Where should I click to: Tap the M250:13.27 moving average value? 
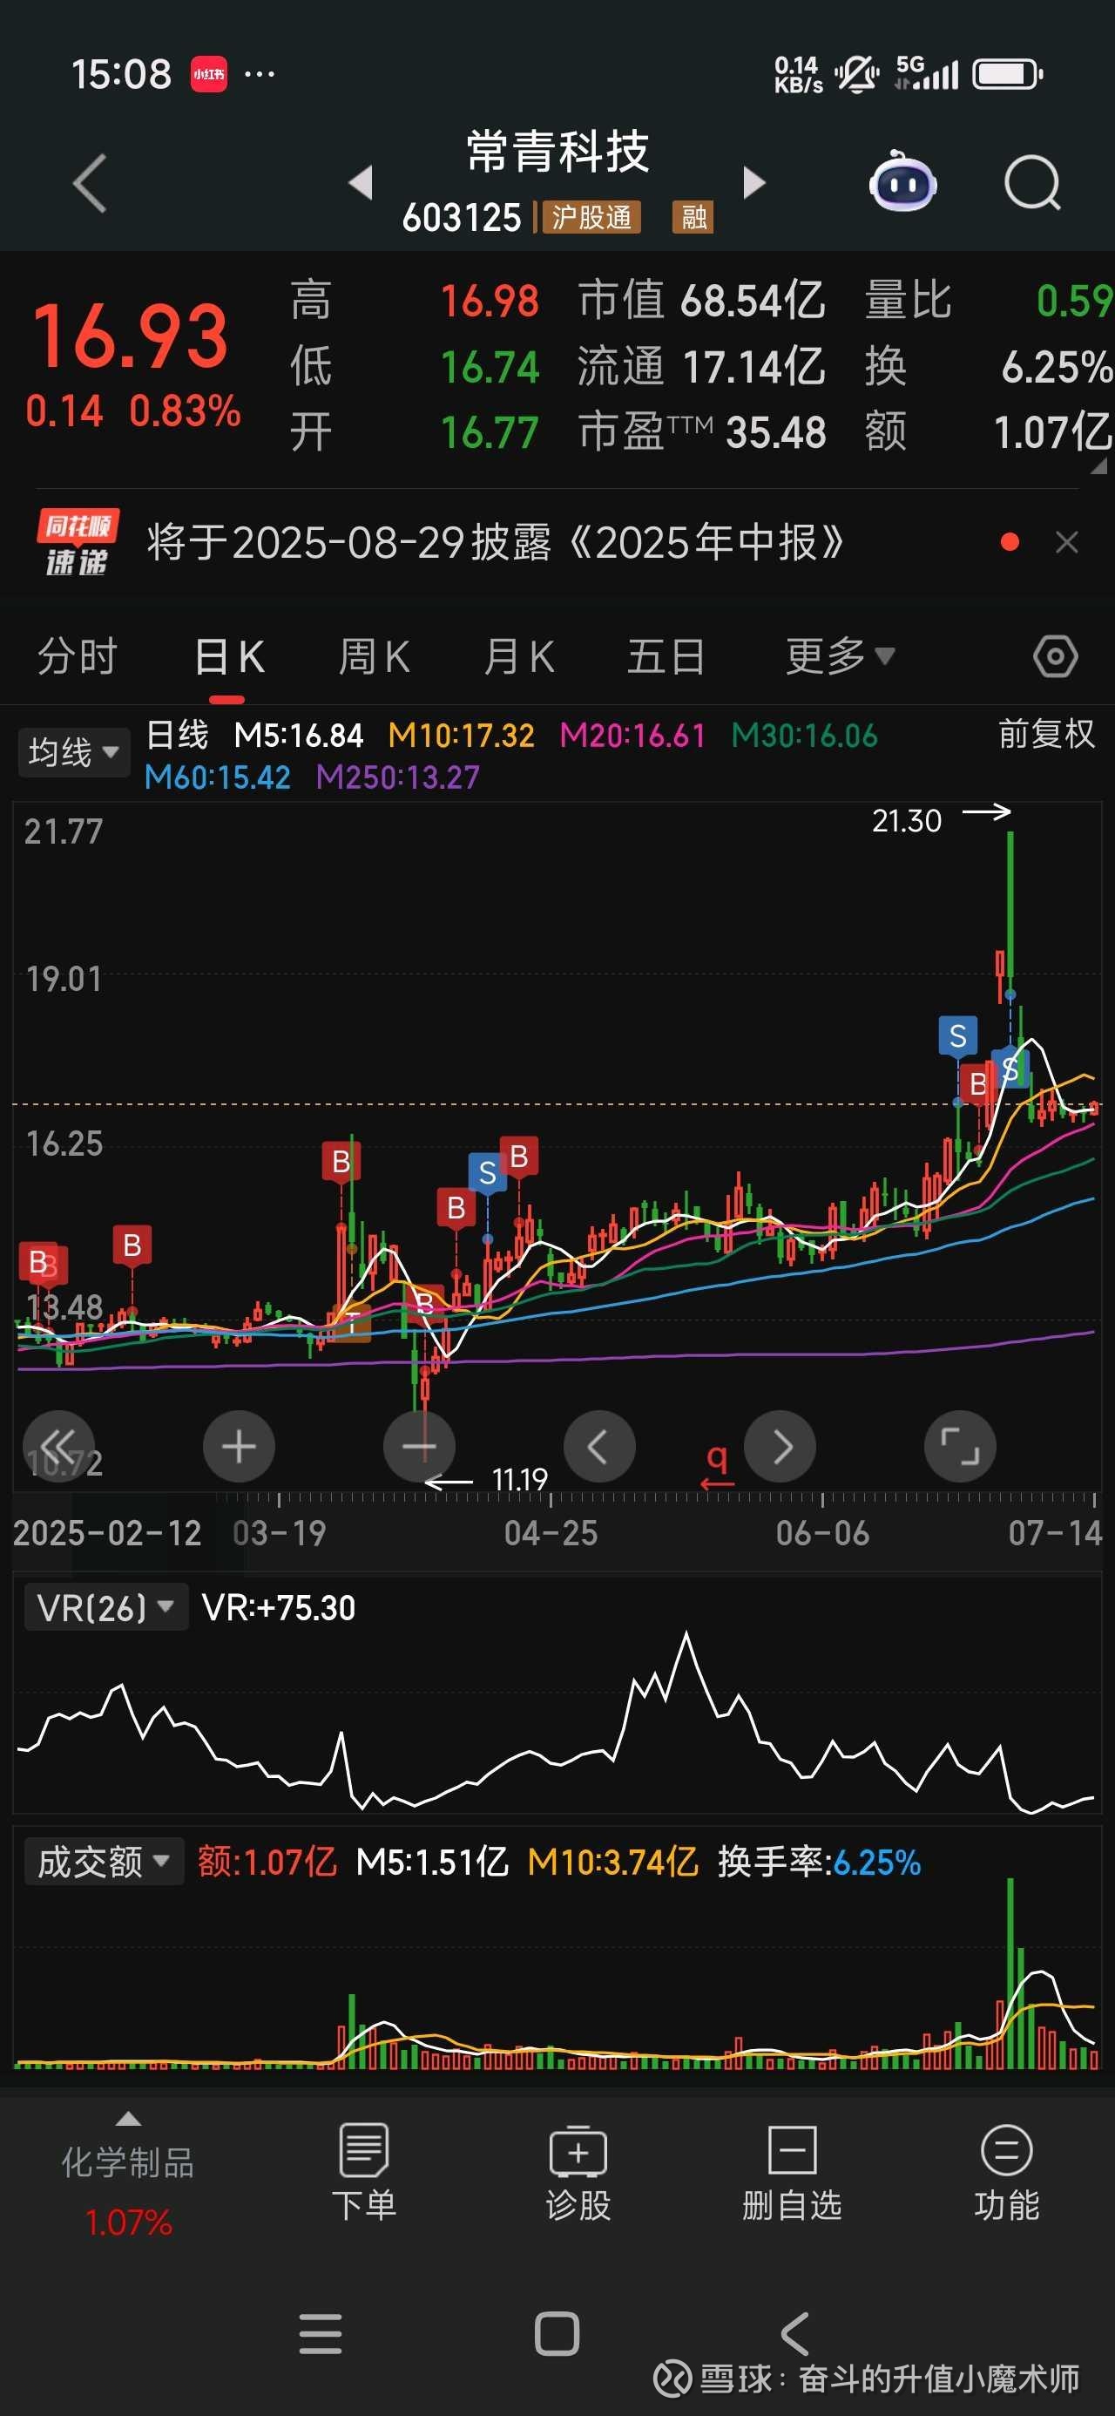click(397, 777)
